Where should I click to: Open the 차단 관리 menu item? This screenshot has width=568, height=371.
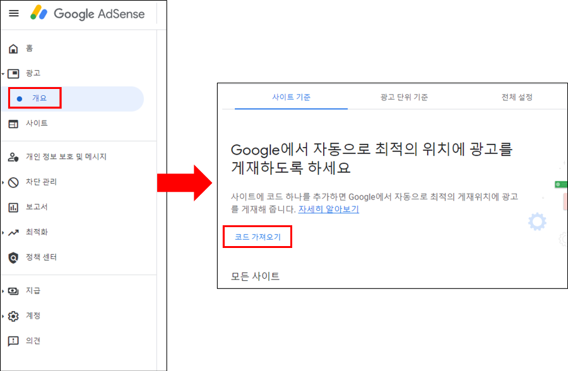pyautogui.click(x=41, y=182)
